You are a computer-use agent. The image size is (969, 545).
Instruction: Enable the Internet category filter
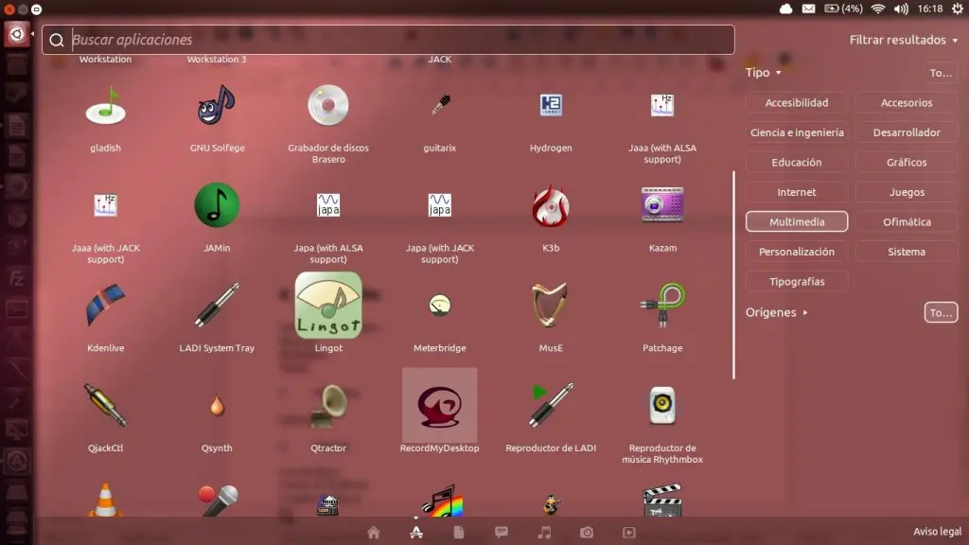[x=797, y=191]
